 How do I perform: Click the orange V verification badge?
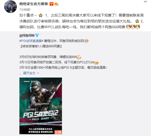(x=51, y=4)
